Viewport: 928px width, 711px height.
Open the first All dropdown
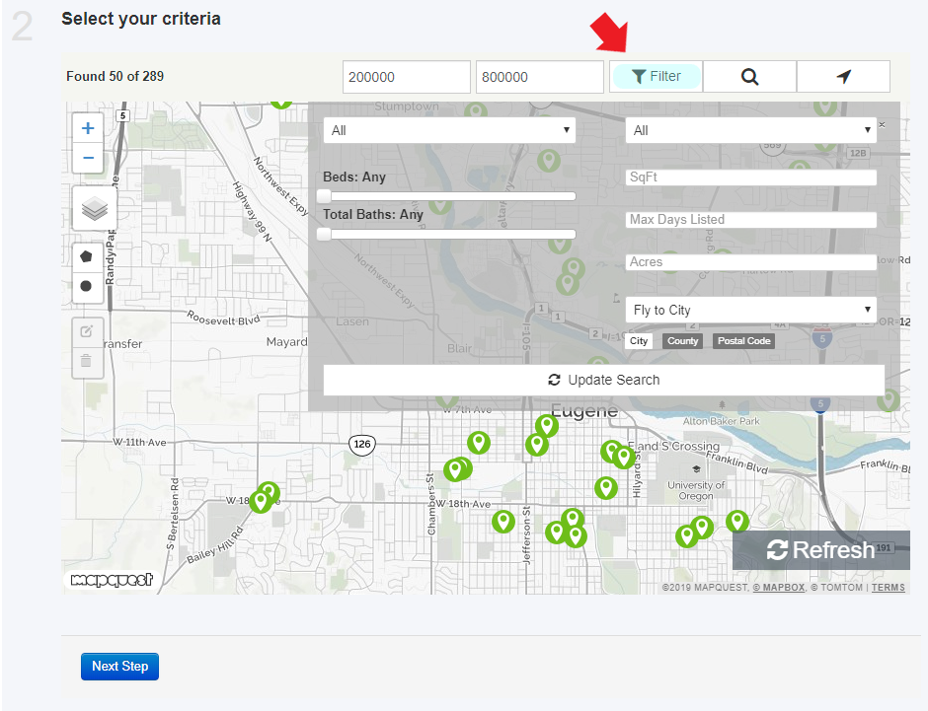tap(450, 130)
